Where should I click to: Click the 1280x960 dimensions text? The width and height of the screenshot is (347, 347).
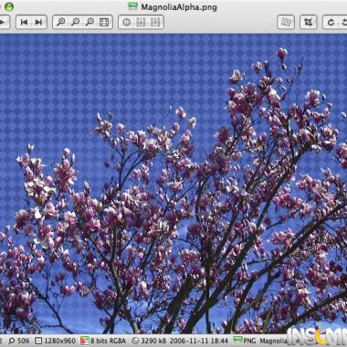point(60,341)
